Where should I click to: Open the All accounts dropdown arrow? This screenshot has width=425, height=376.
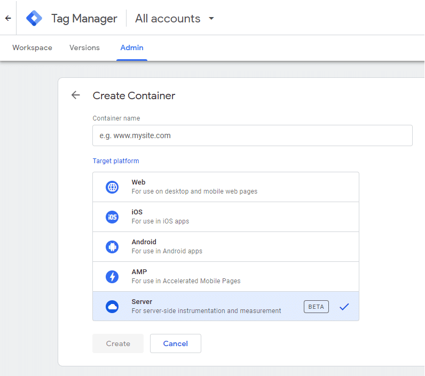(x=211, y=19)
